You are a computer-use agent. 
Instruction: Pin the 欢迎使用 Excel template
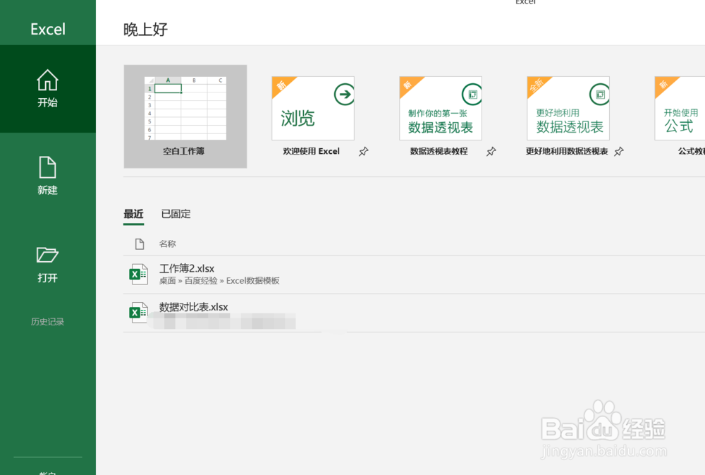coord(364,151)
